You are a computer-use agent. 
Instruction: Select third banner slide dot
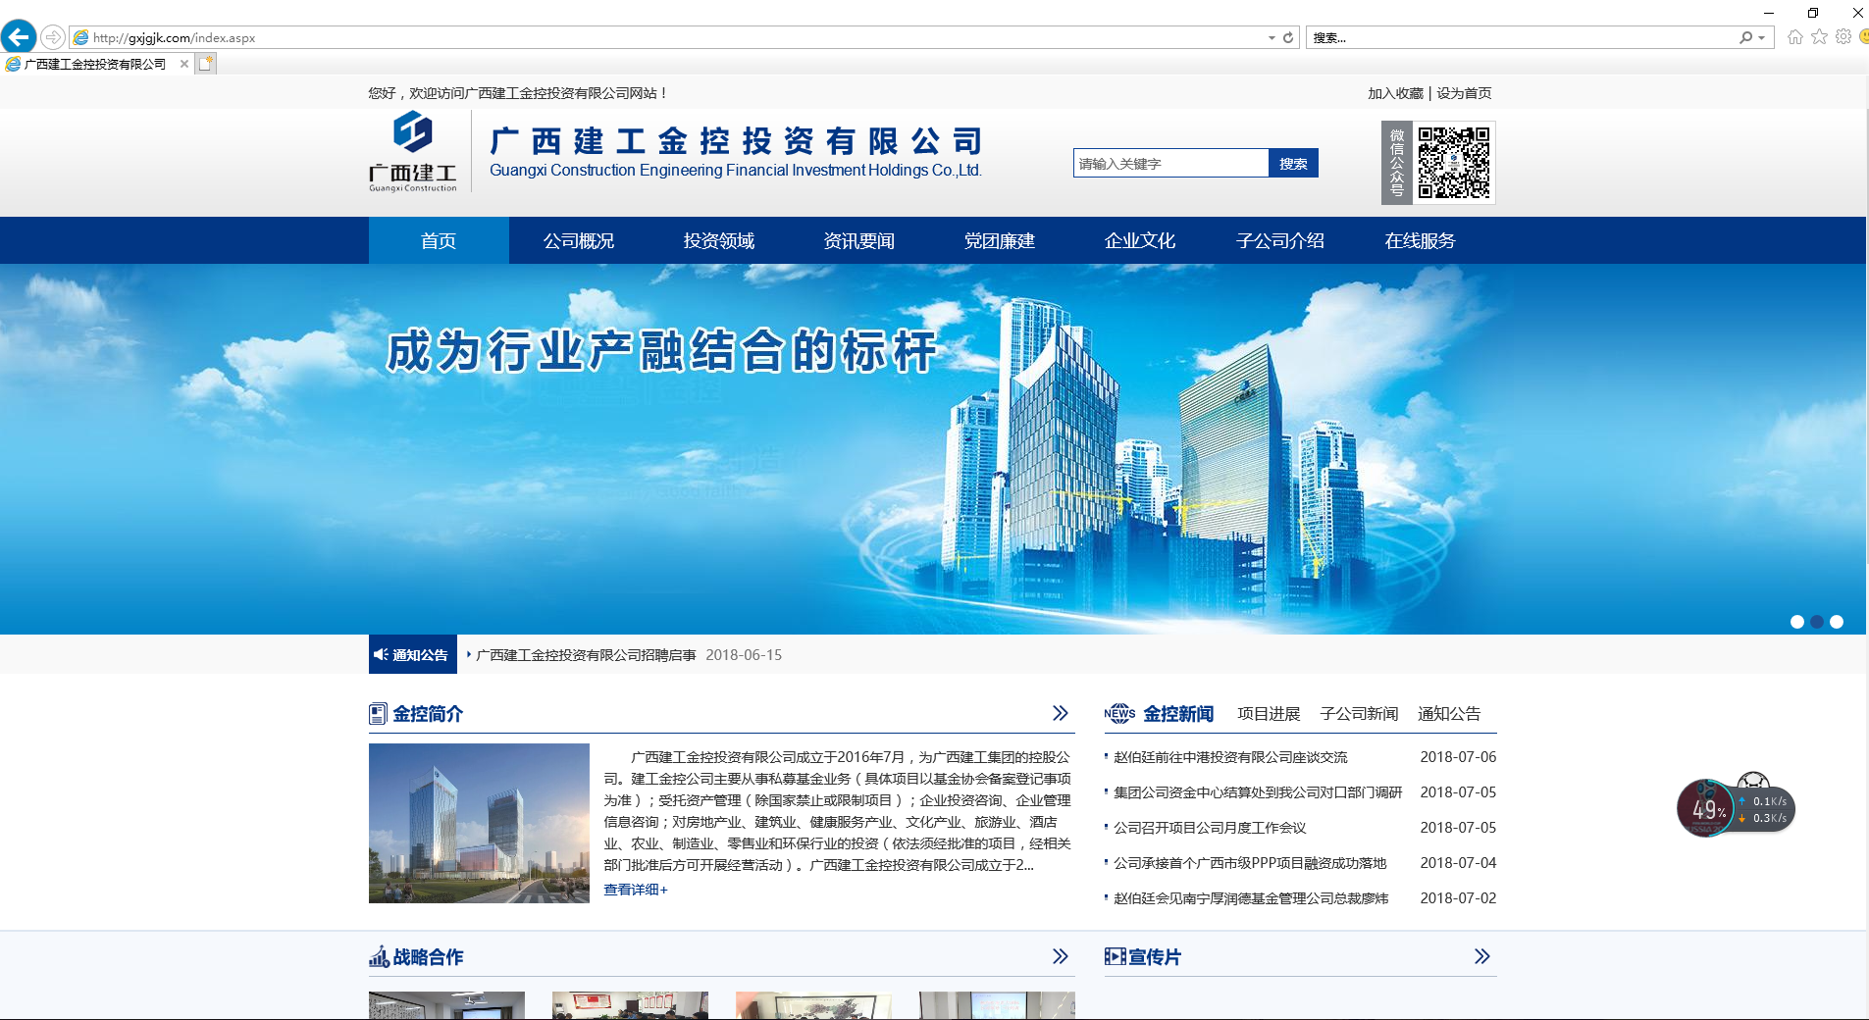click(1837, 622)
